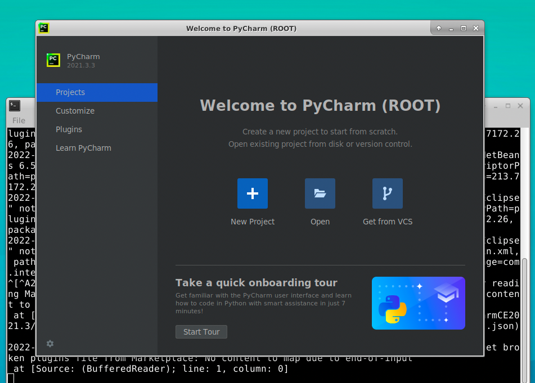Open the settings gear in PyCharm sidebar
This screenshot has width=535, height=383.
50,344
